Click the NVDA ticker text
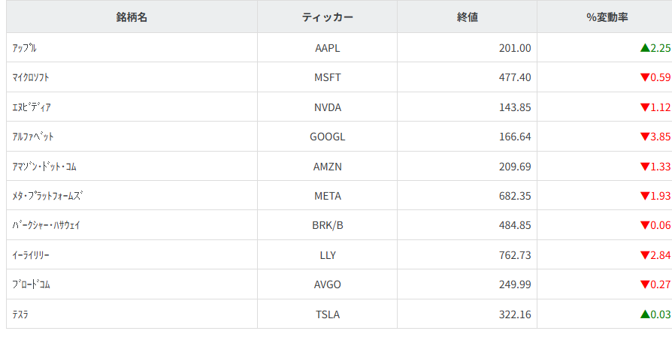The image size is (672, 340). point(327,107)
